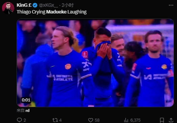Click the Thiago Crying tweet text
Image resolution: width=177 pixels, height=123 pixels.
[31, 12]
